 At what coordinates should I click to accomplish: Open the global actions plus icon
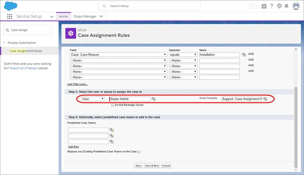(x=264, y=6)
